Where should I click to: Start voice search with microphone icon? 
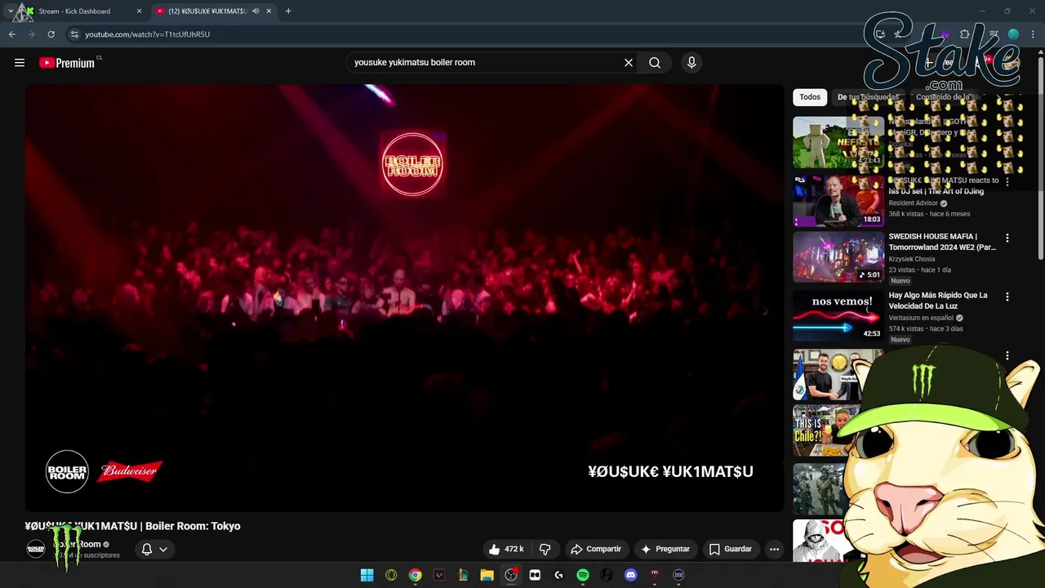click(691, 62)
